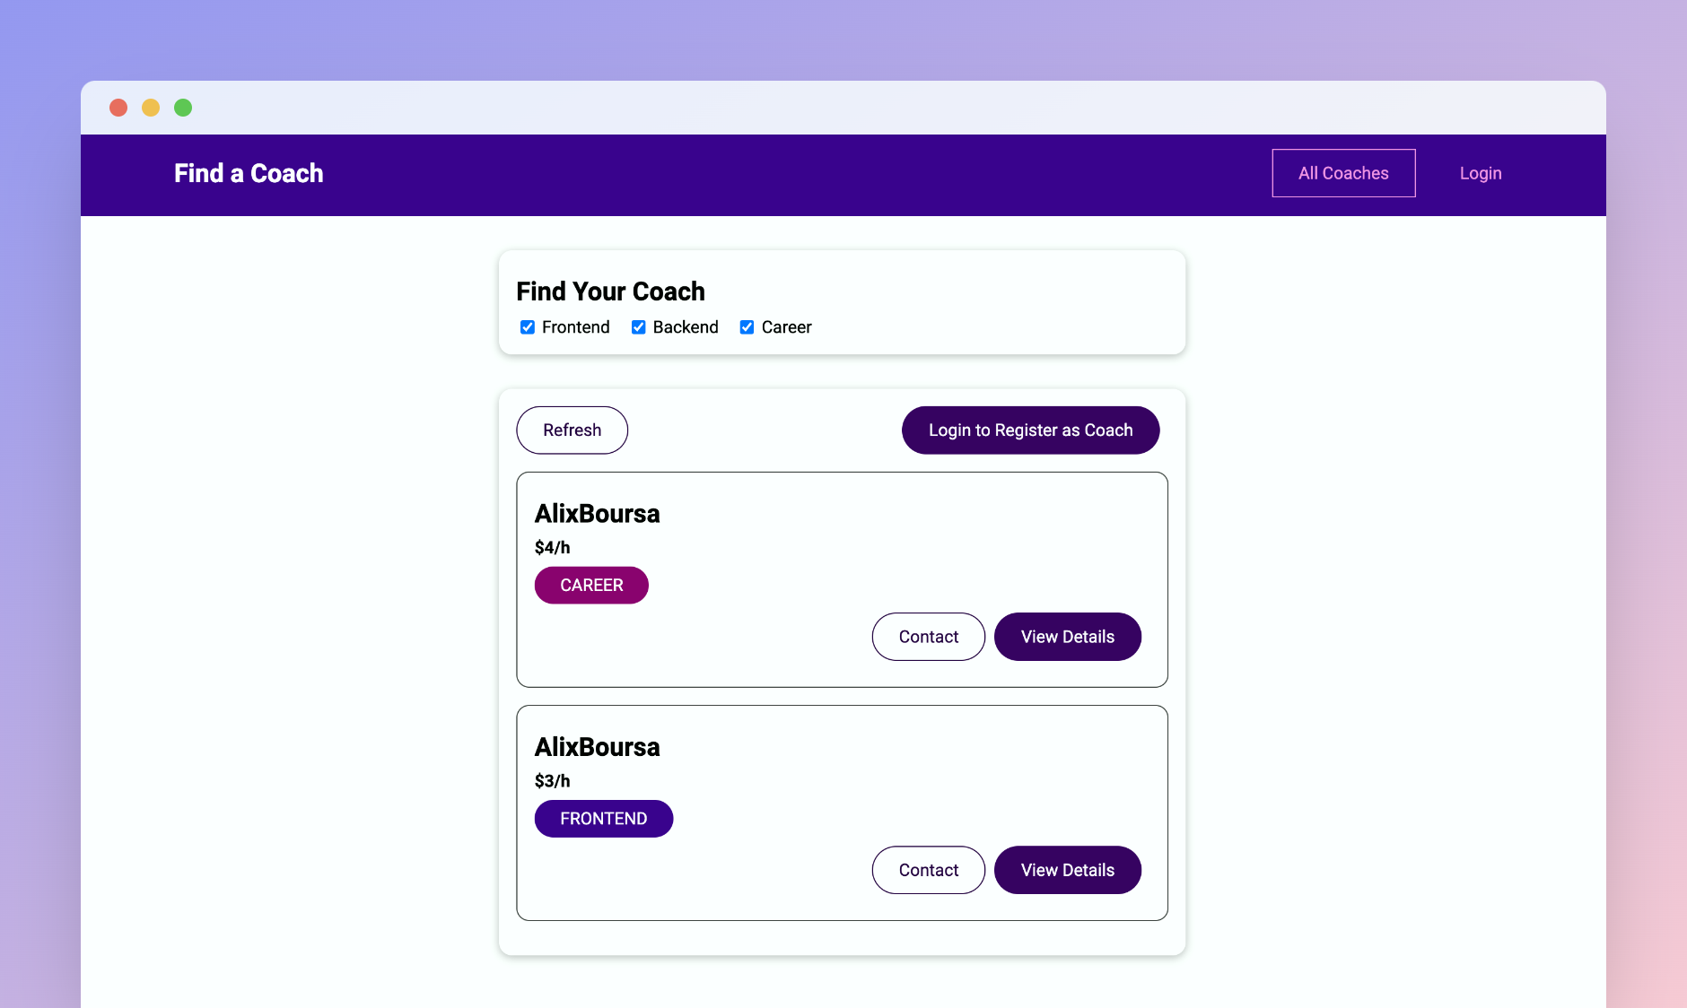Click the red close window dot
This screenshot has height=1008, width=1687.
pyautogui.click(x=118, y=108)
